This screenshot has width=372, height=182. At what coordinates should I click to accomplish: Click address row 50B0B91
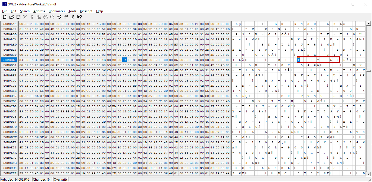[10, 65]
